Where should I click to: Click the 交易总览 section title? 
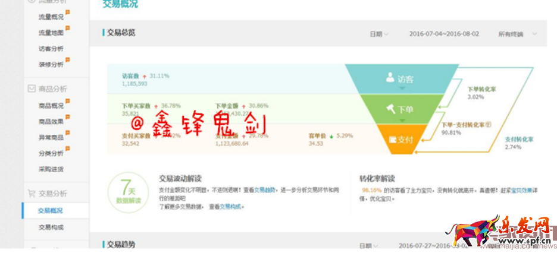pos(121,33)
